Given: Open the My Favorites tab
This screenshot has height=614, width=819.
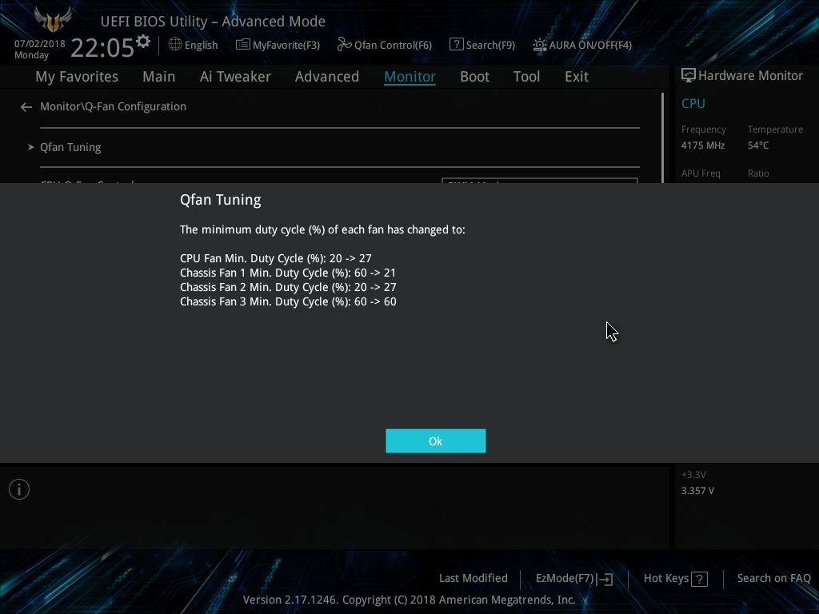Looking at the screenshot, I should tap(77, 77).
